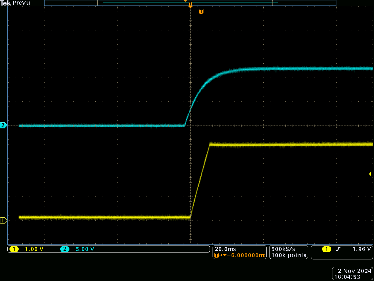Select the trigger source channel 1 badge

(327, 249)
